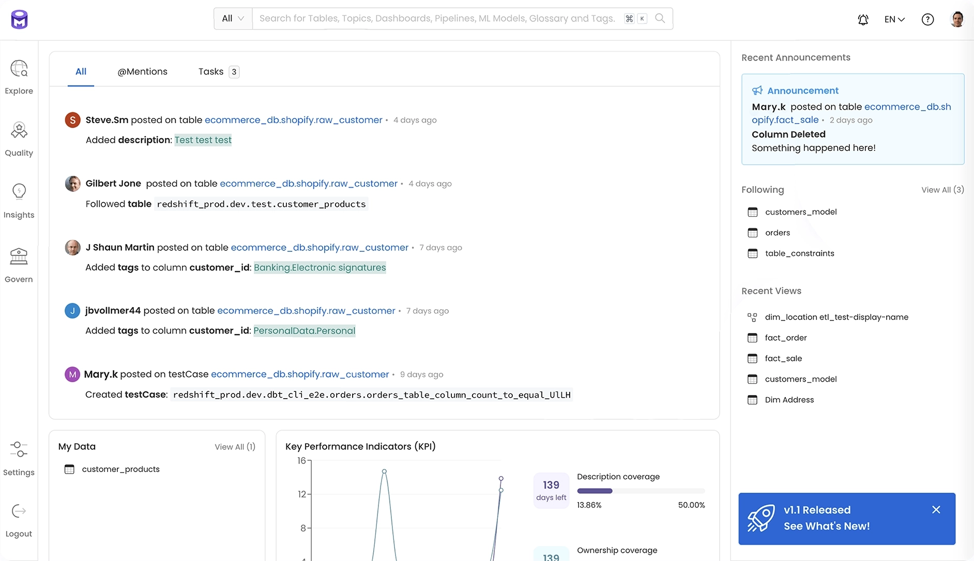Viewport: 974px width, 561px height.
Task: Click table icon beside table_constraints
Action: pyautogui.click(x=753, y=253)
